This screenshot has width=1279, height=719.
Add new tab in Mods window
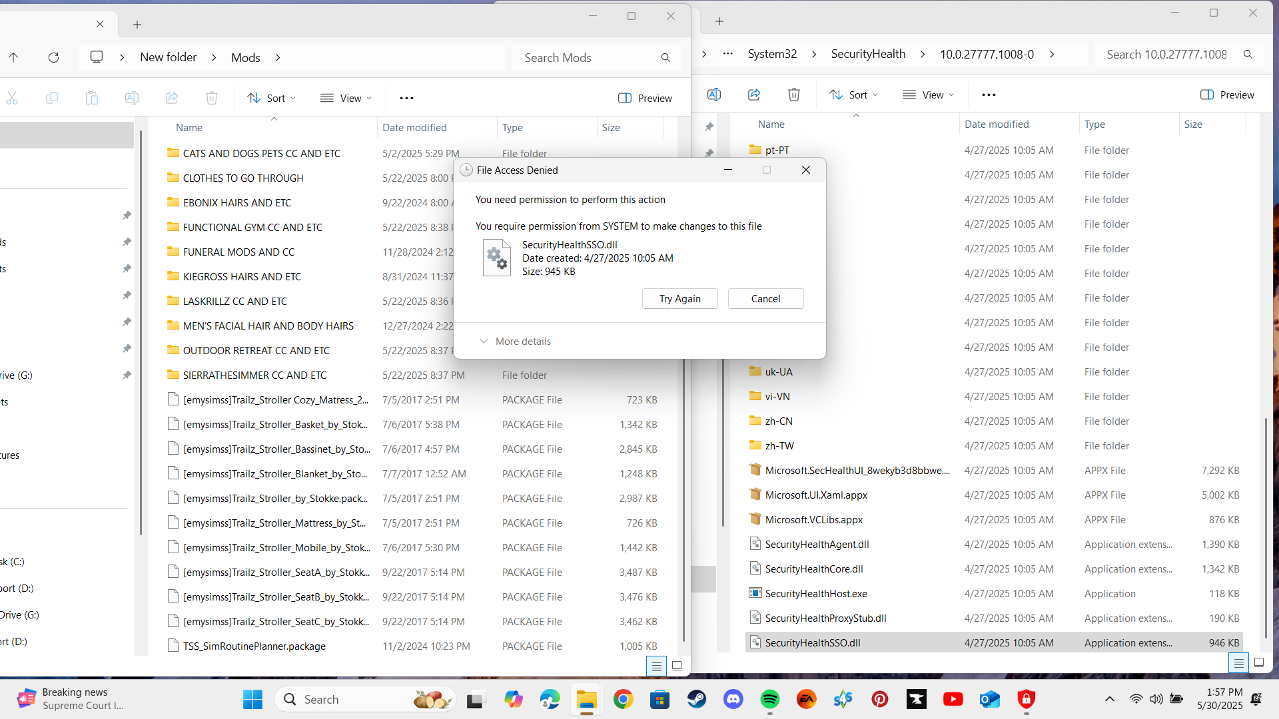137,25
